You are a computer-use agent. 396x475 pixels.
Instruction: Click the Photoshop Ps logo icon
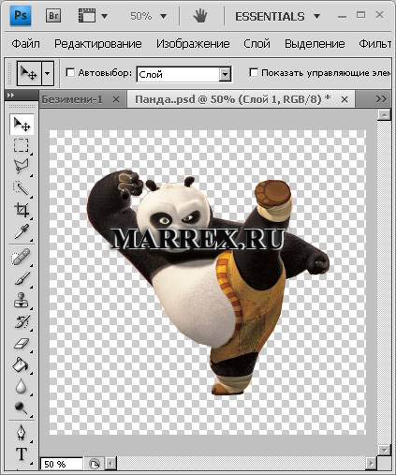21,16
